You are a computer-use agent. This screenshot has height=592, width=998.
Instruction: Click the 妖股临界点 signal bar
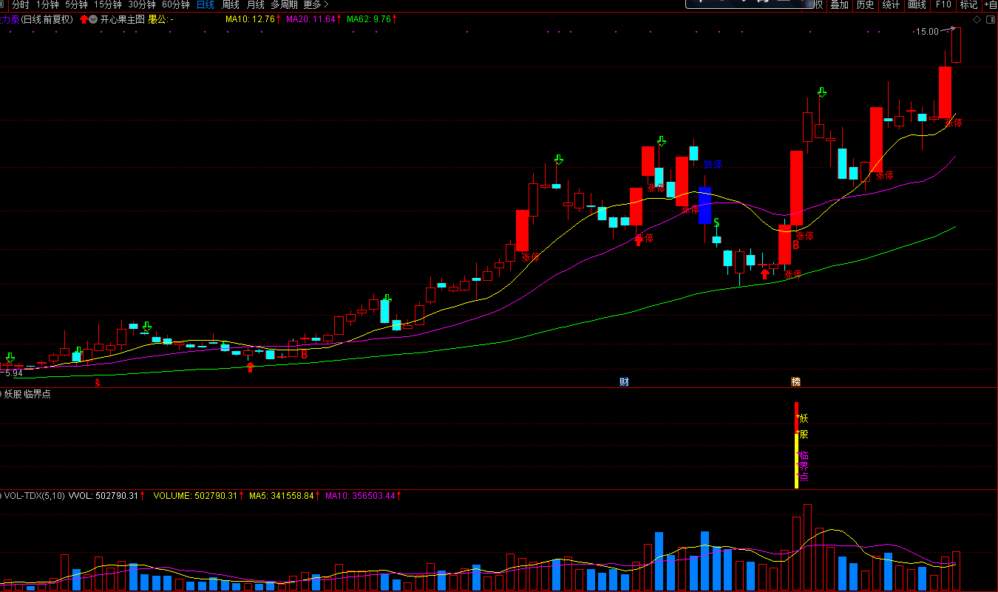pos(796,445)
